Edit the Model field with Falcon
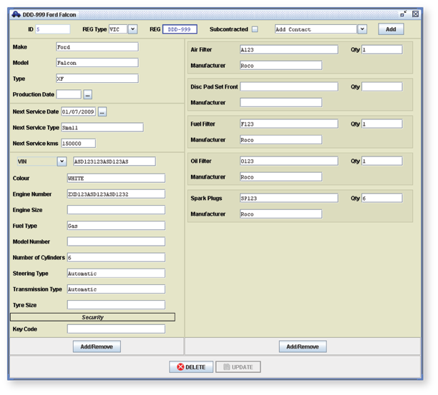 click(97, 63)
